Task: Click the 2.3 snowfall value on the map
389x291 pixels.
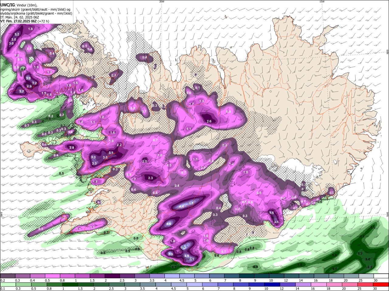Action: pyautogui.click(x=150, y=178)
